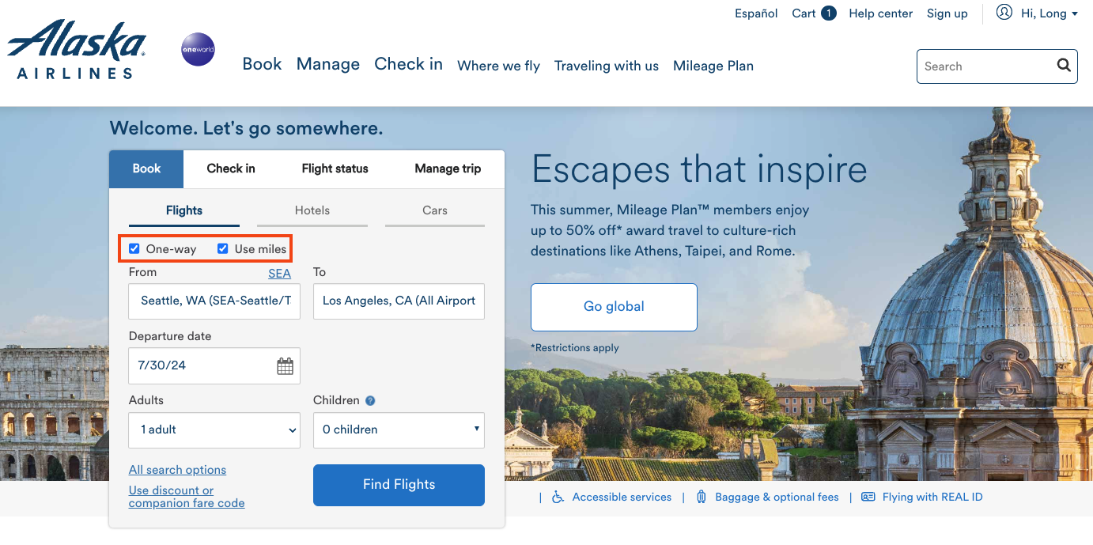Switch to the Hotels tab
Viewport: 1093px width, 545px height.
click(x=312, y=210)
